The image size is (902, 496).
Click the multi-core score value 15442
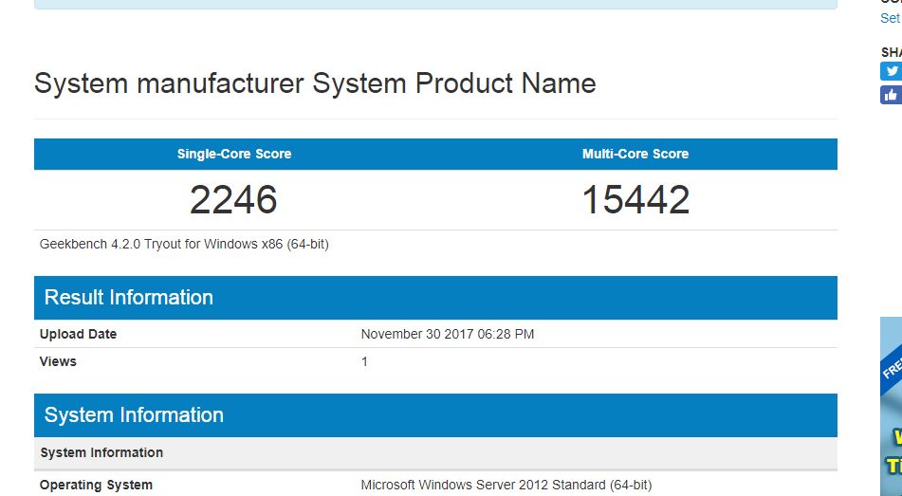click(x=635, y=199)
